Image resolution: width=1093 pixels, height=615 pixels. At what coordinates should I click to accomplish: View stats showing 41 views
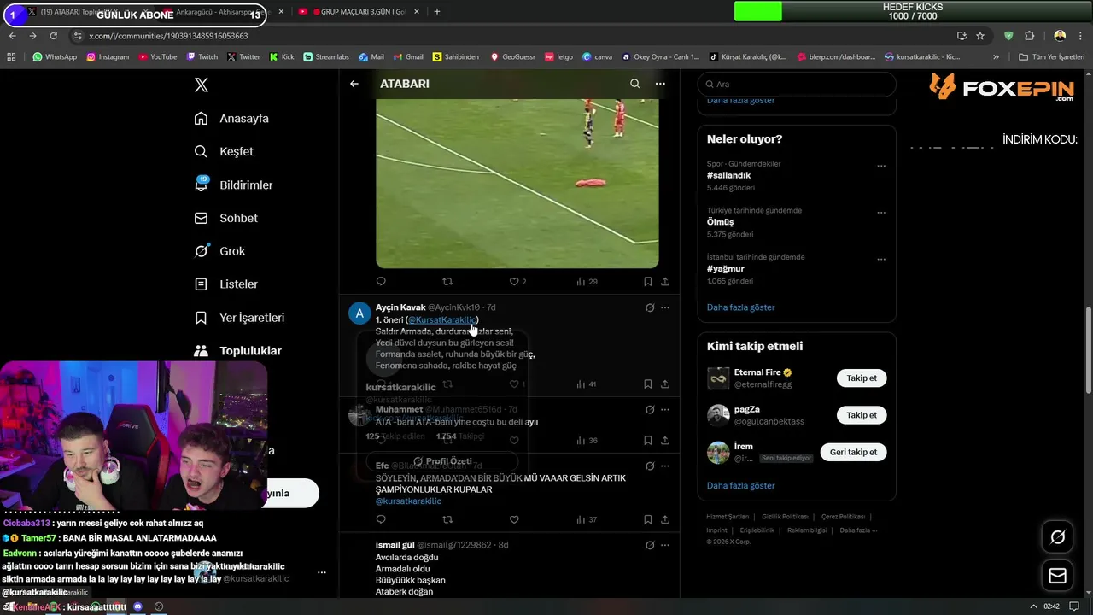click(587, 384)
